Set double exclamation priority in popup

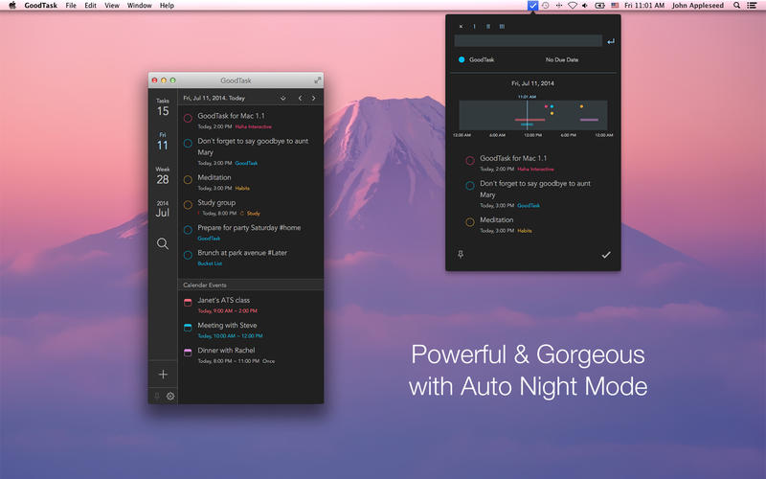[x=487, y=27]
